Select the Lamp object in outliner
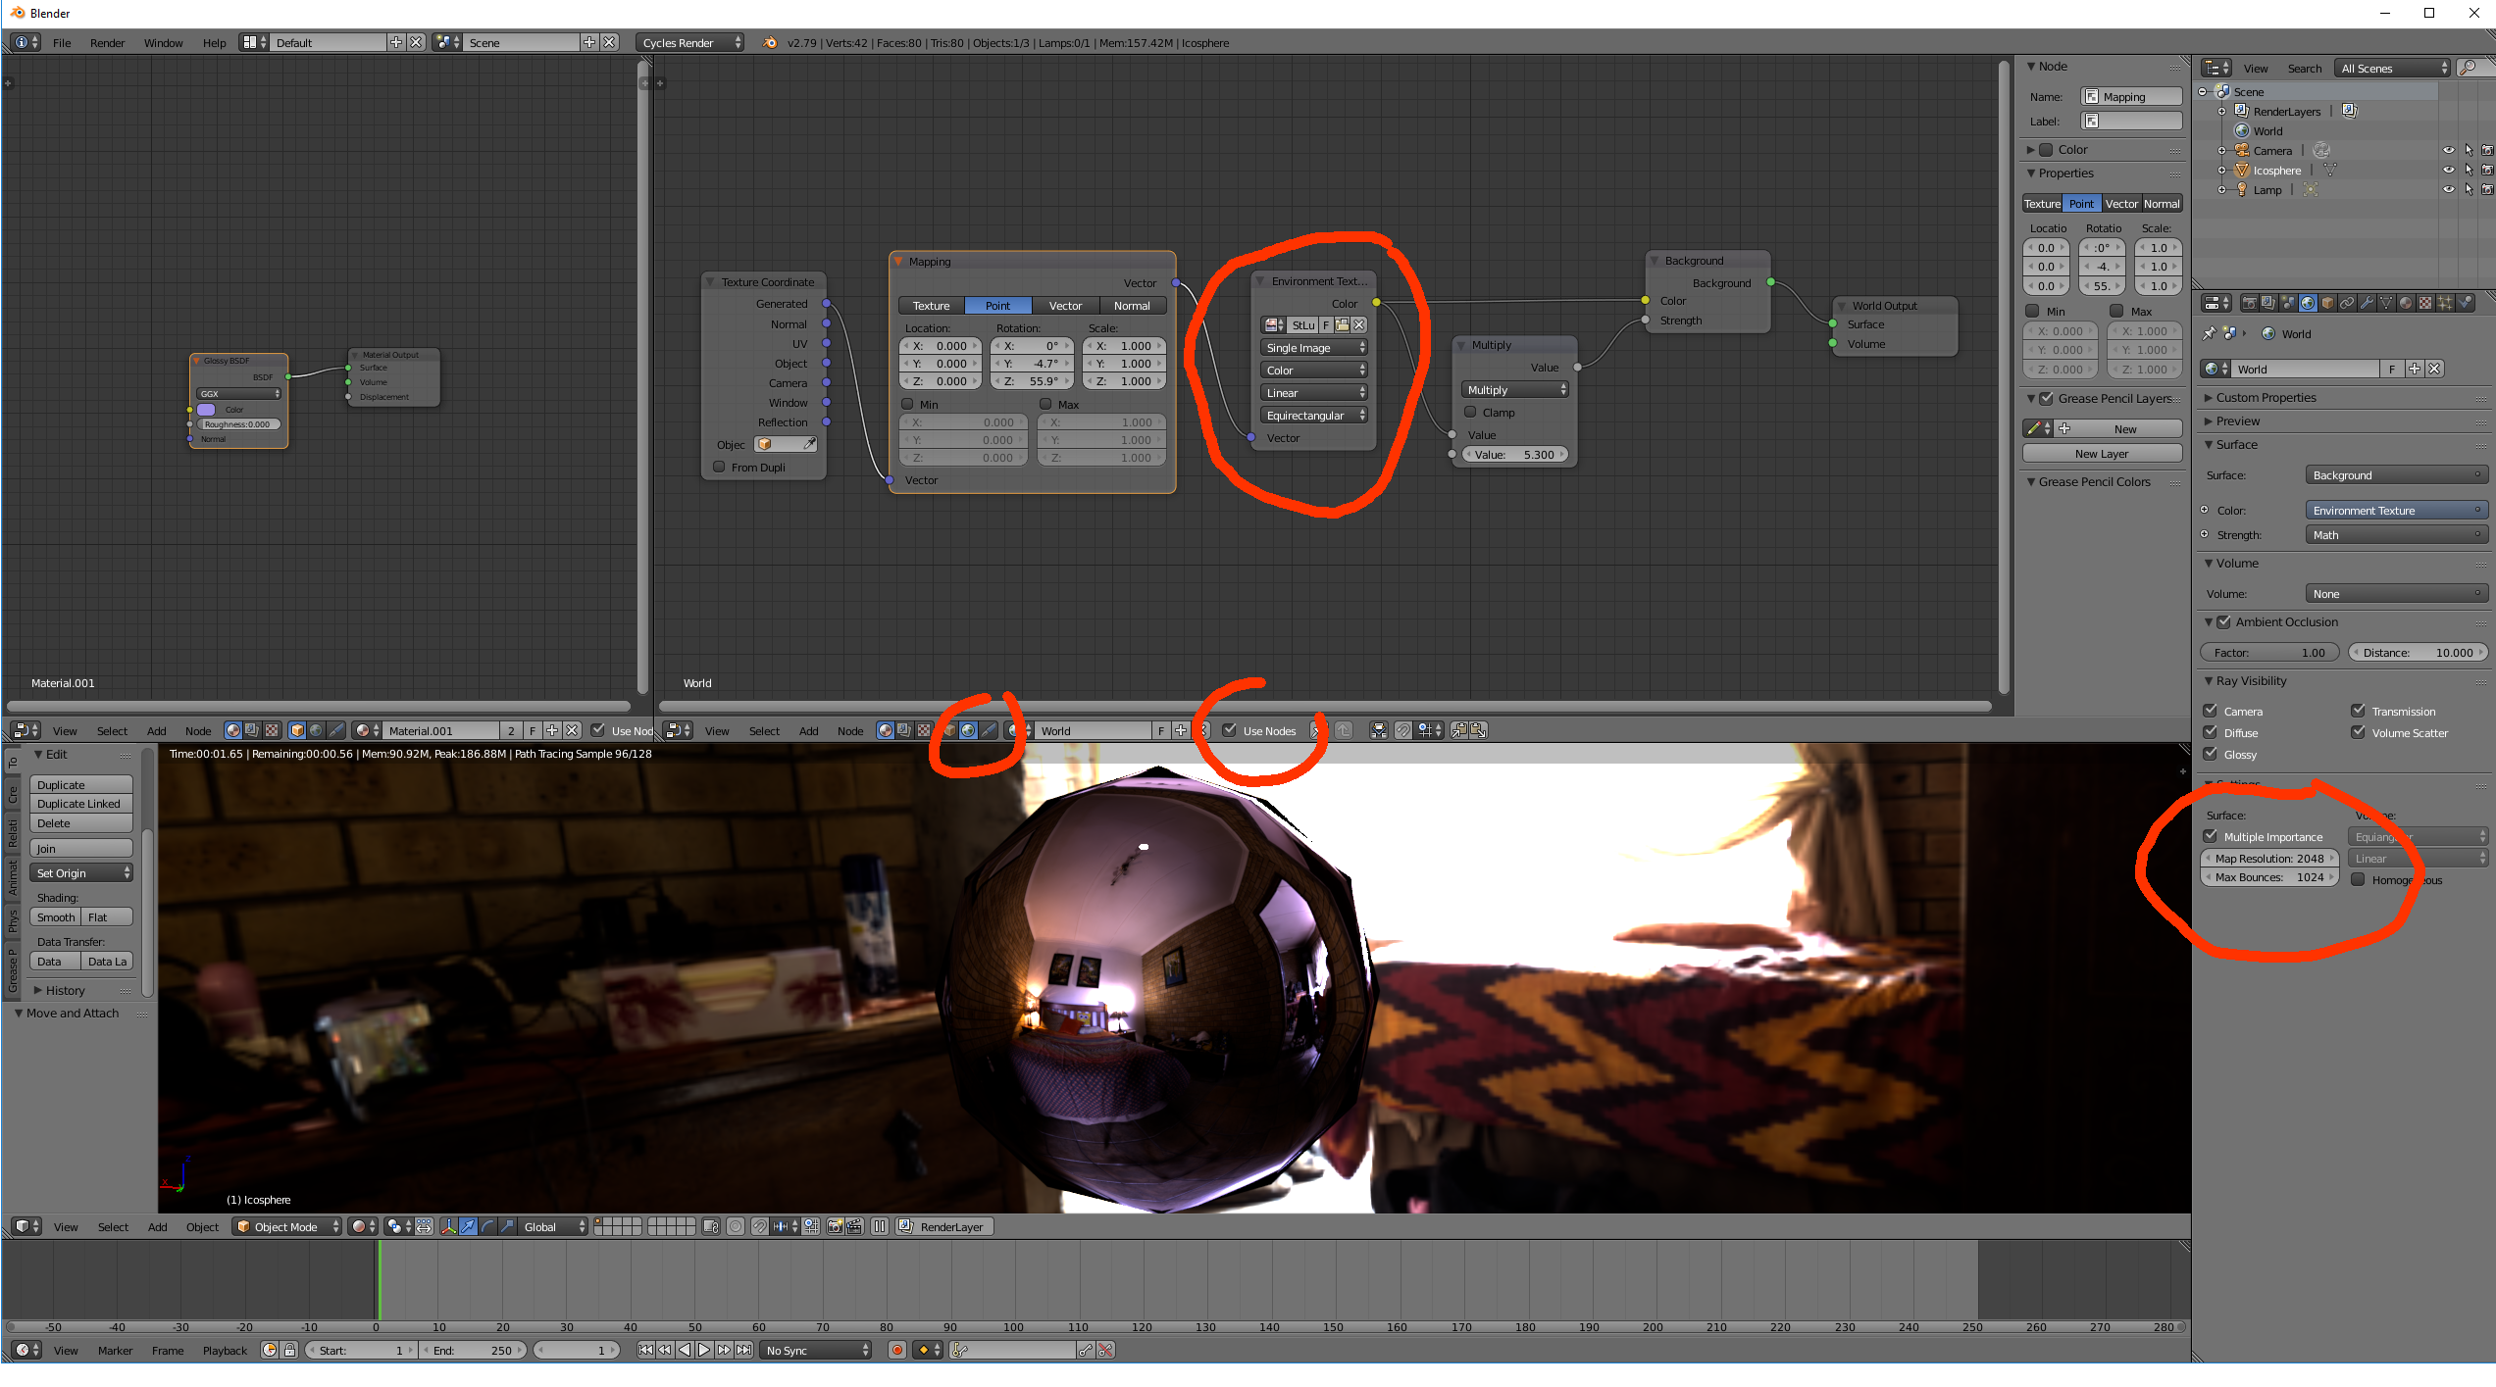Screen dimensions: 2496x1387 [2267, 190]
